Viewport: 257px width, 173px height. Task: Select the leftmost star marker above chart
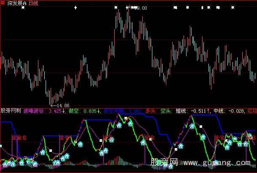pyautogui.click(x=23, y=8)
